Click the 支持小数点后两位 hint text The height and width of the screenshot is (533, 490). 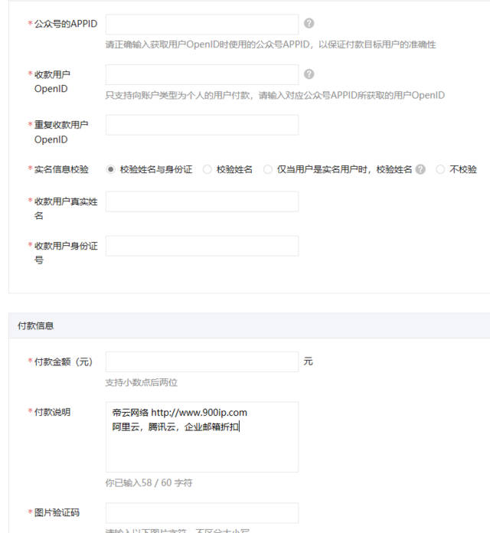(142, 382)
